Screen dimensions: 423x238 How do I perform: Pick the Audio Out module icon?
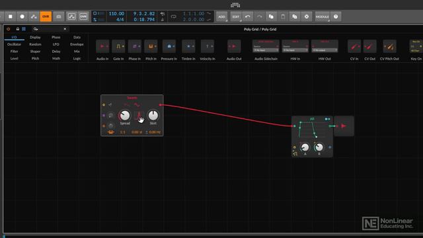click(234, 46)
